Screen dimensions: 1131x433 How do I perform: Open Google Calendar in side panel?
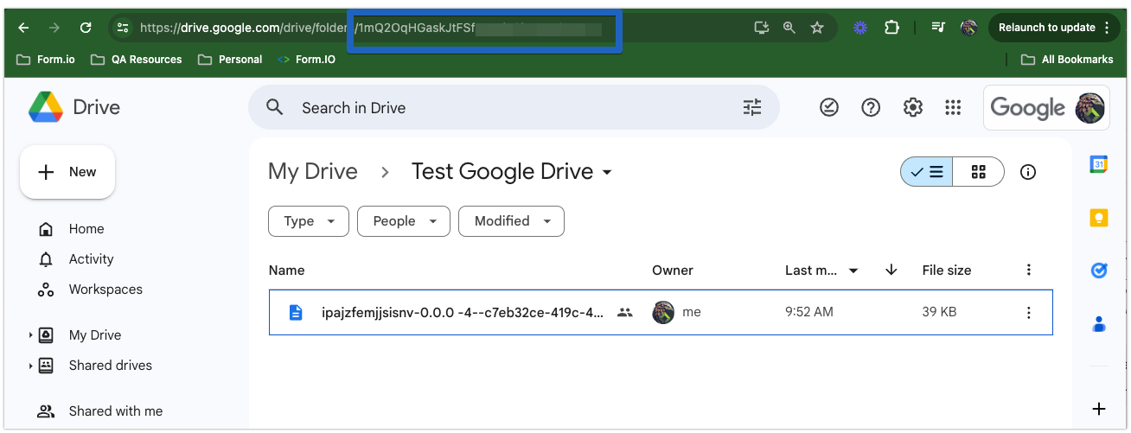(x=1099, y=164)
